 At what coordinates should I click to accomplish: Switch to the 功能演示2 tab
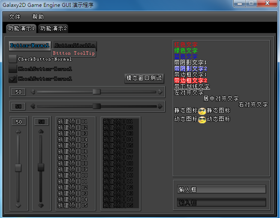(54, 29)
